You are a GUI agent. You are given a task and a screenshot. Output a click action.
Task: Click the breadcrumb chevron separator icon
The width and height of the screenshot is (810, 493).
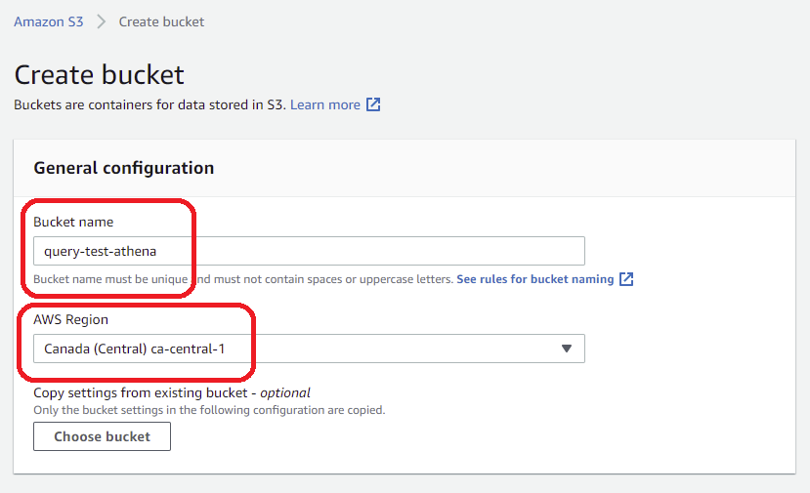(x=101, y=21)
